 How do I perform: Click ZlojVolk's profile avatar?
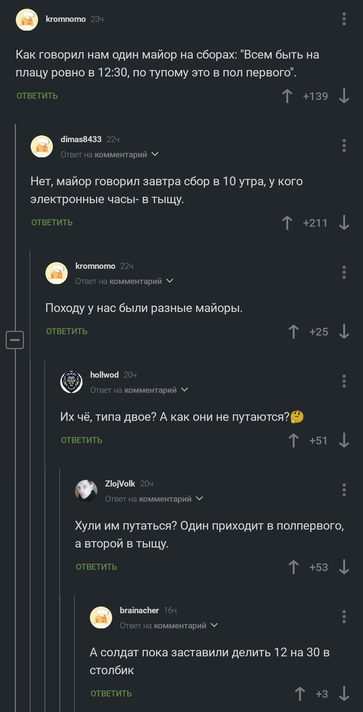(x=87, y=489)
